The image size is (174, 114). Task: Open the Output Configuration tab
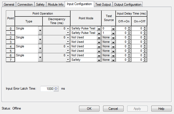coord(128,4)
